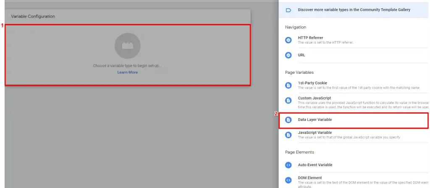Open Discover more variable types gallery banner

click(354, 10)
